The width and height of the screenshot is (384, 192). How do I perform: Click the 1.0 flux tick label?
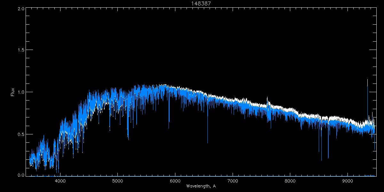pos(20,92)
